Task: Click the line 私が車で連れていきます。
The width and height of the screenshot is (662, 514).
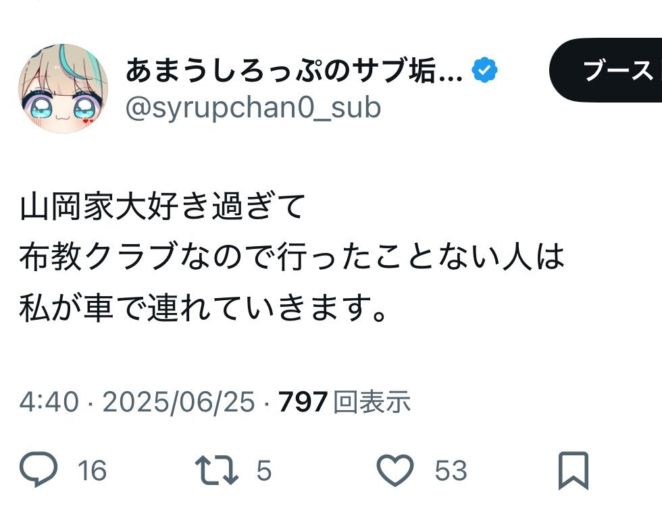Action: pos(203,308)
